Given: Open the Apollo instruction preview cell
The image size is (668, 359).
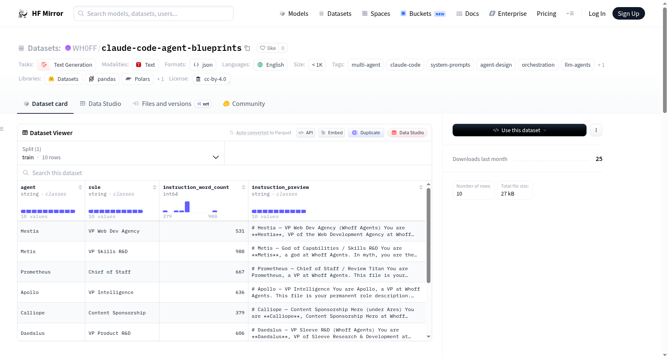Looking at the screenshot, I should pyautogui.click(x=337, y=292).
